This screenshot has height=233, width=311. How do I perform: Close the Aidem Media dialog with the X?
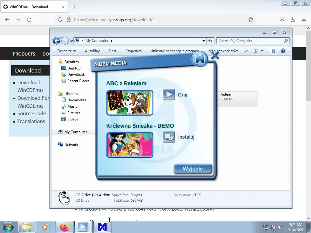[x=215, y=56]
